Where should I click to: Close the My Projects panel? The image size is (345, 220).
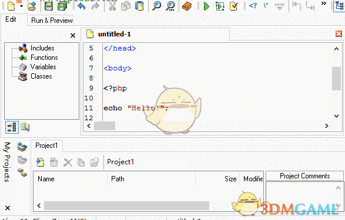coord(8,208)
